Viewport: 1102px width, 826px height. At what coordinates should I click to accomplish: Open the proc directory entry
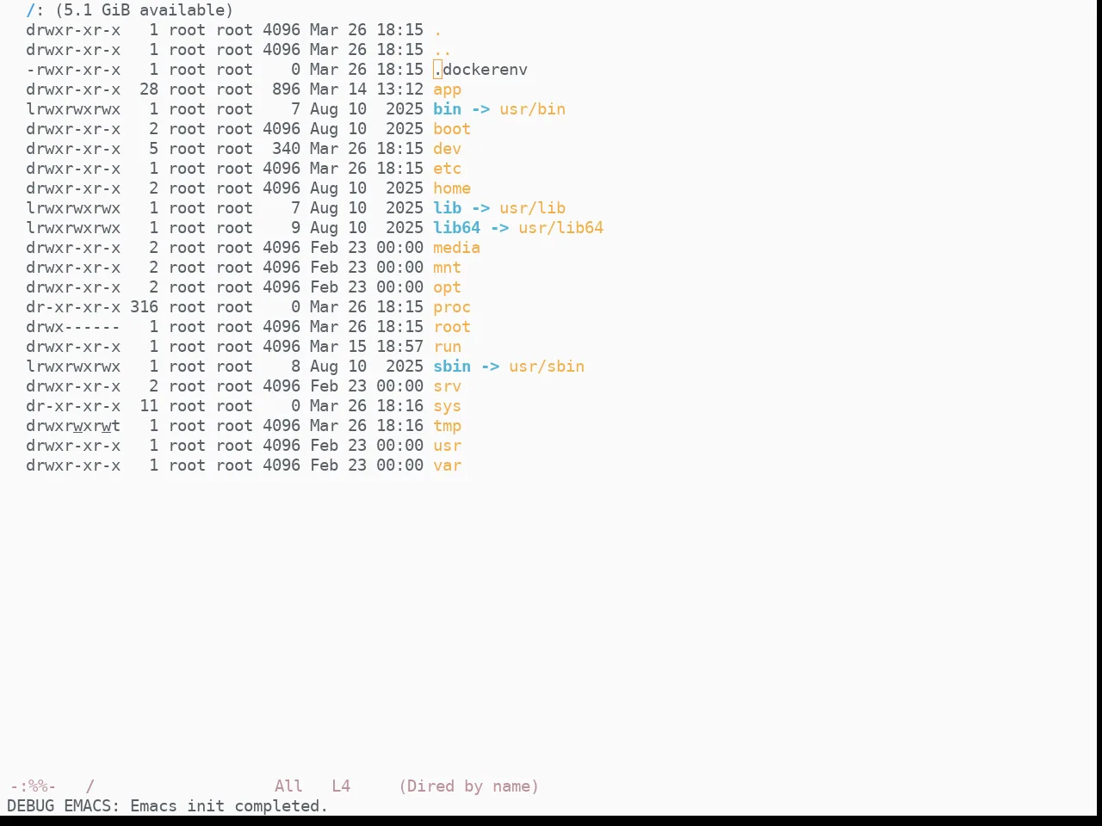coord(452,307)
